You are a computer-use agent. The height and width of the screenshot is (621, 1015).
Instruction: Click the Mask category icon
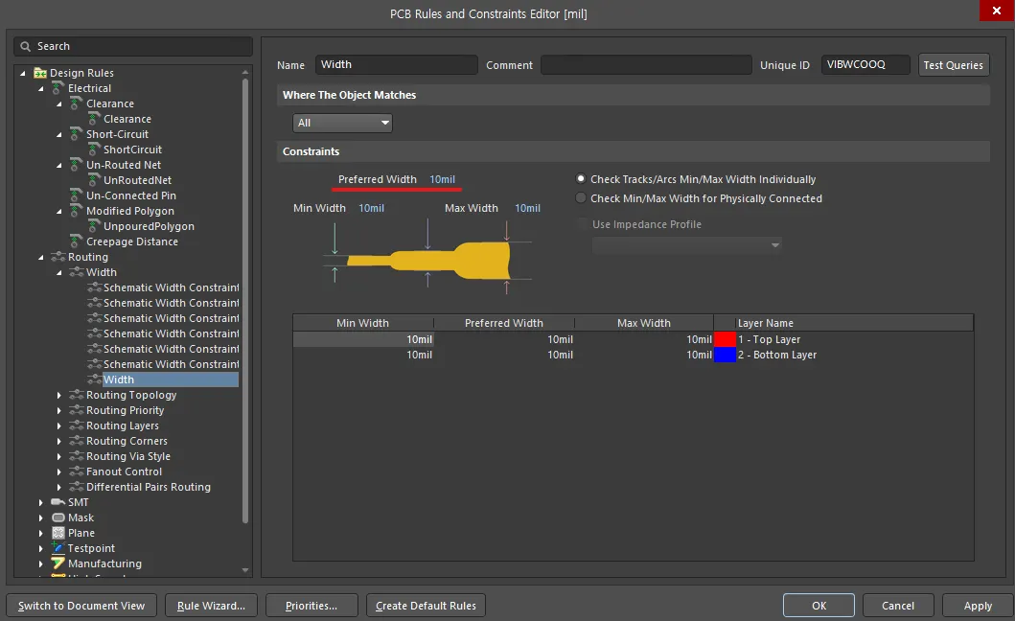pyautogui.click(x=58, y=517)
